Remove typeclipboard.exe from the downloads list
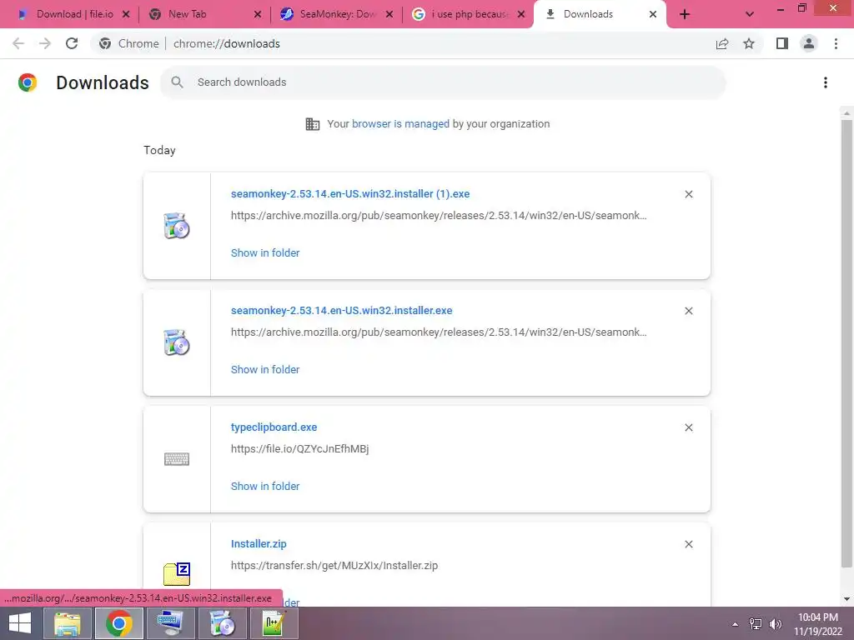This screenshot has width=854, height=640. click(x=688, y=427)
